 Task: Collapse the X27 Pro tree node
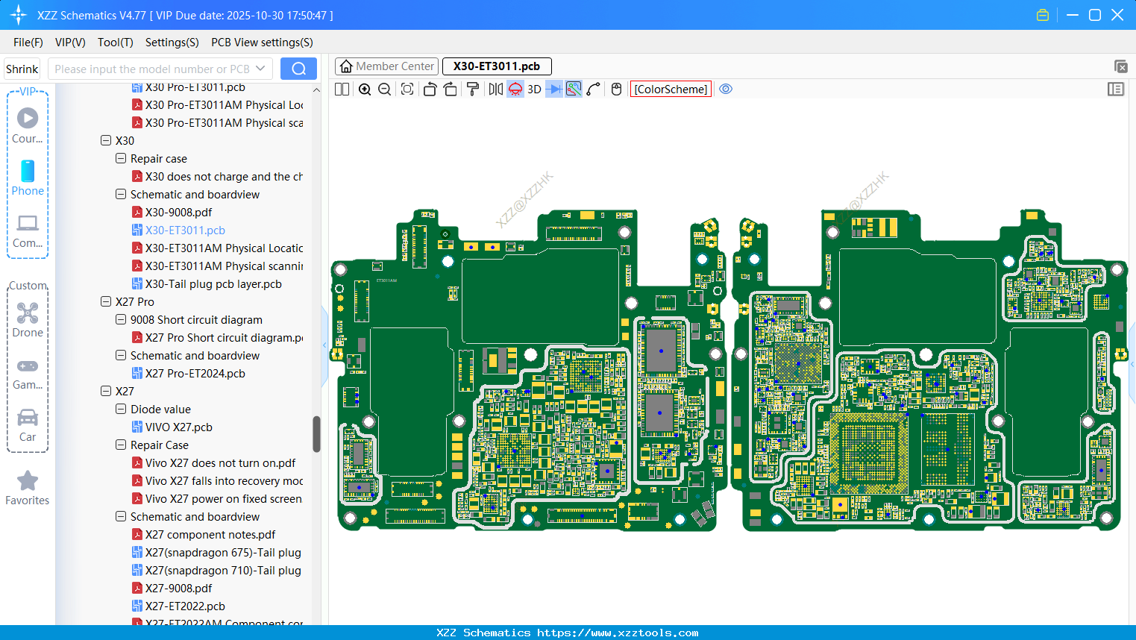point(106,301)
